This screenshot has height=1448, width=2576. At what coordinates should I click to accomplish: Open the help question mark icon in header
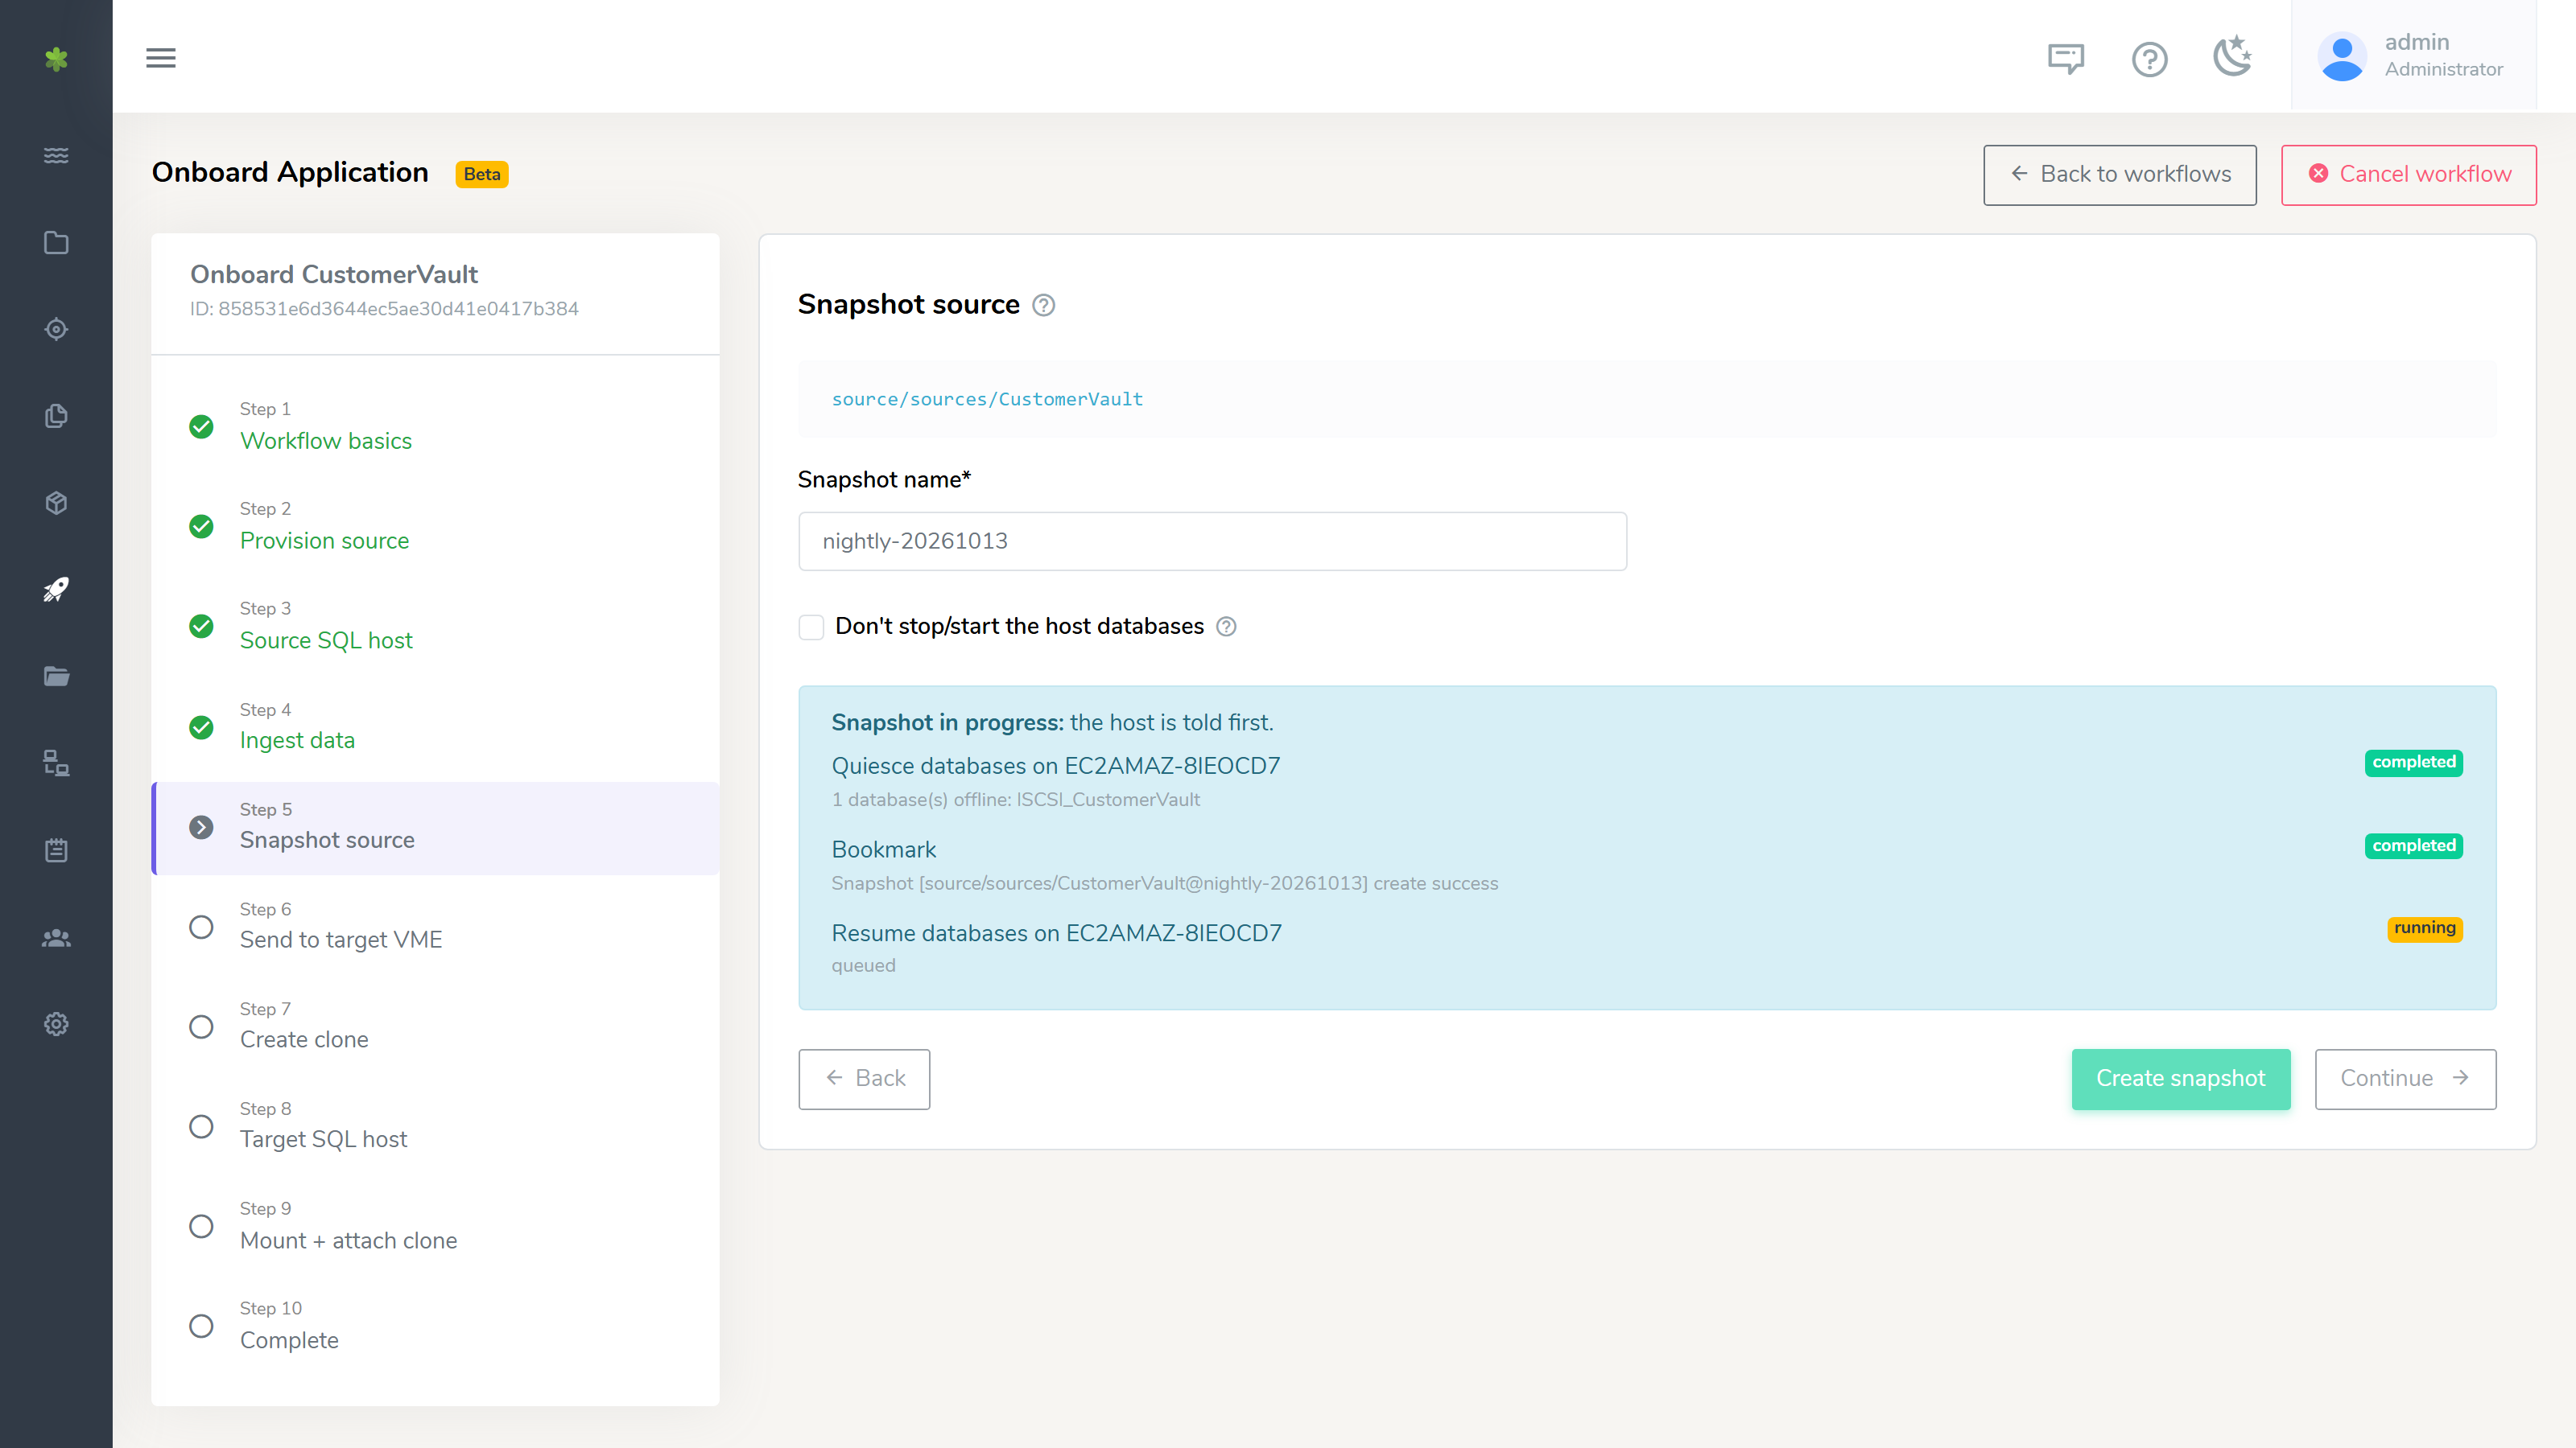click(x=2149, y=59)
